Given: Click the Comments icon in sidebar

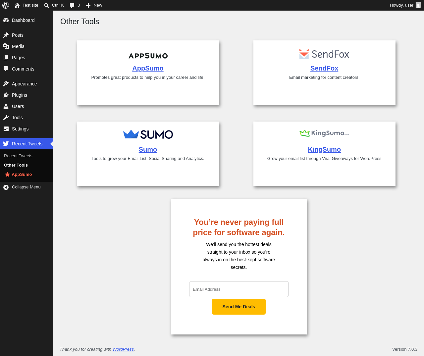Looking at the screenshot, I should coord(6,69).
